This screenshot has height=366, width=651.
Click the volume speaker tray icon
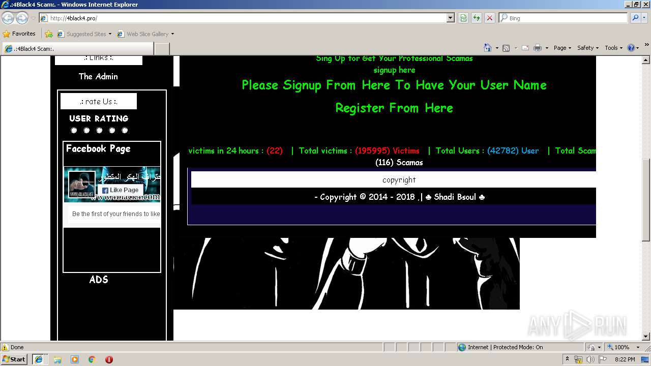tap(590, 359)
